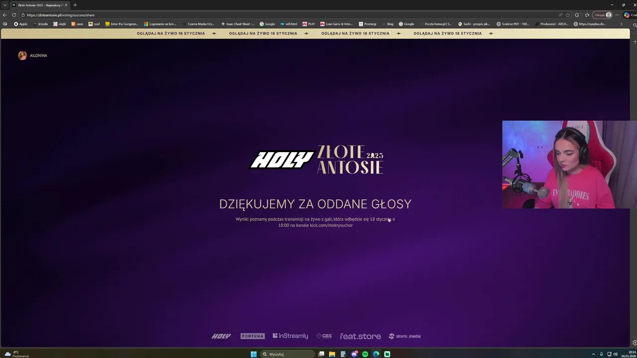Screen dimensions: 637x358
Task: Select the Złote Antosie 2025 browser tab
Action: click(39, 5)
